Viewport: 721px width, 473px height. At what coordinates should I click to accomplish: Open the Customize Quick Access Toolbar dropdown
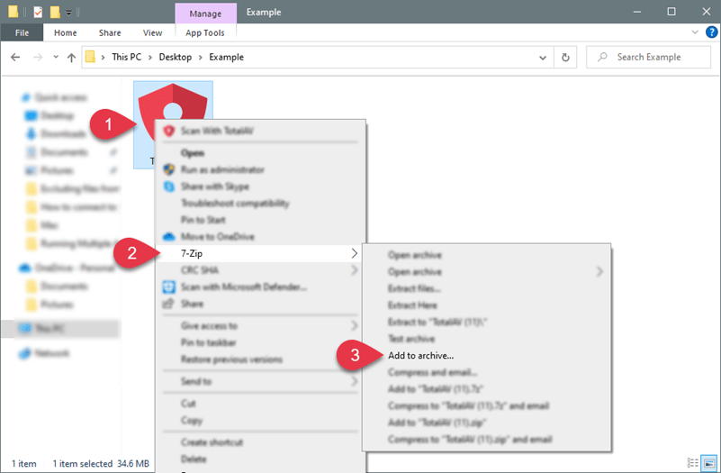tap(68, 13)
